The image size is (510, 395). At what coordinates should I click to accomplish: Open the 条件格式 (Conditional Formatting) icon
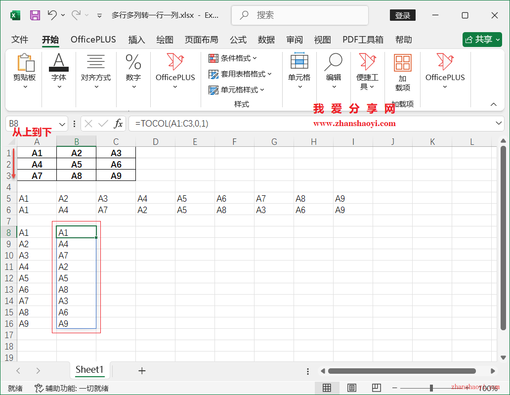(232, 58)
